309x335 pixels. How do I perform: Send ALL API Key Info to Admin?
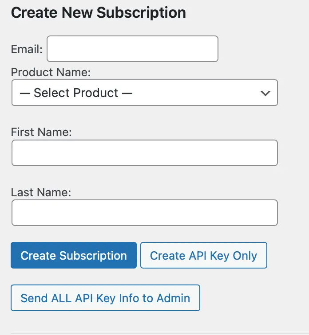[105, 298]
